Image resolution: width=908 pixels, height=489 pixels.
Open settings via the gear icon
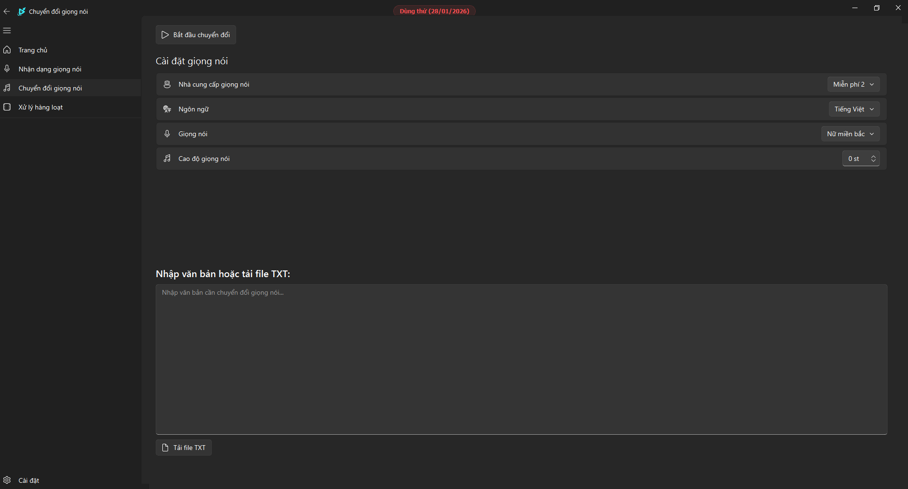[x=7, y=480]
